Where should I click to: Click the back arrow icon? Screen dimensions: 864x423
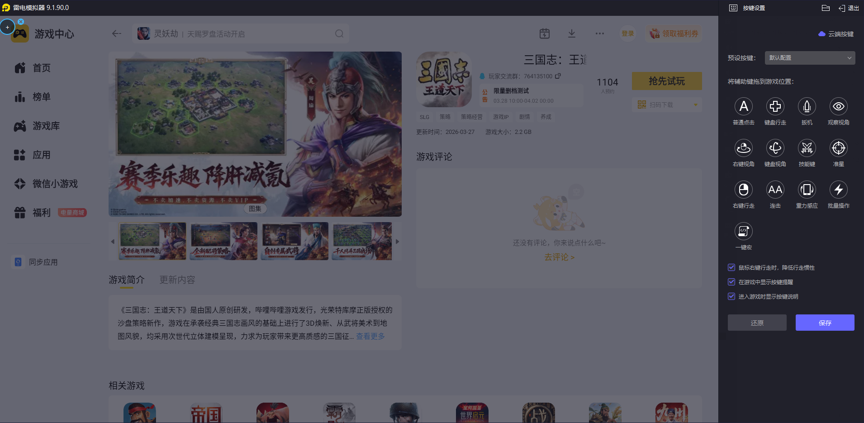117,33
